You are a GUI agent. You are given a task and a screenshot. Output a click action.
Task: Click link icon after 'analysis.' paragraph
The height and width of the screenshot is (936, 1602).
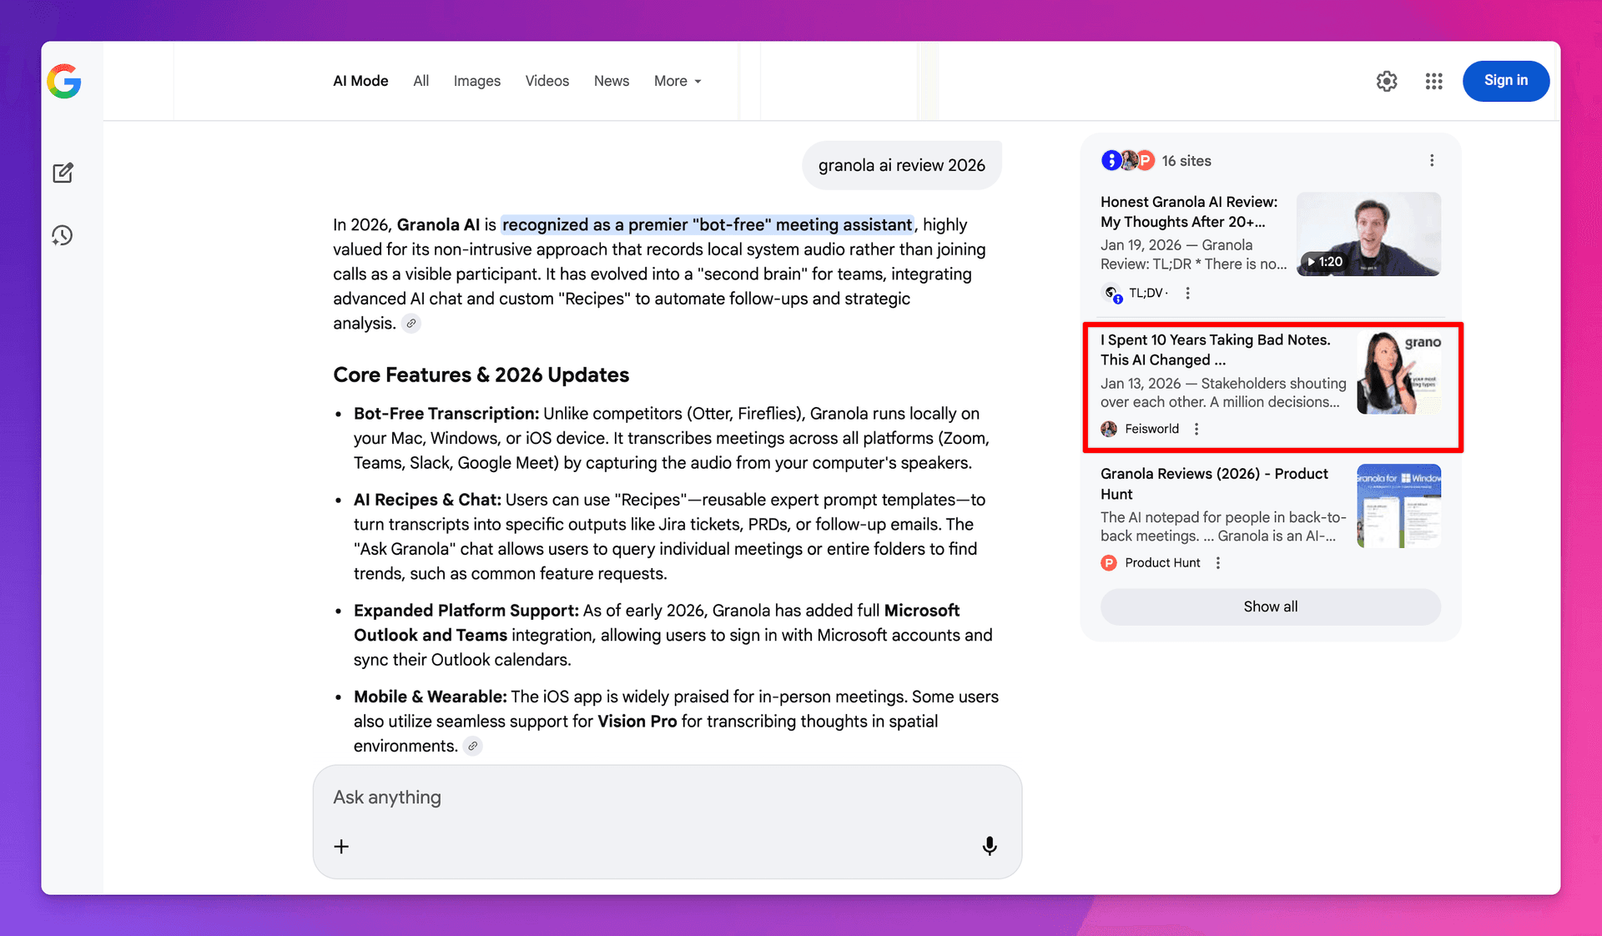pyautogui.click(x=411, y=324)
